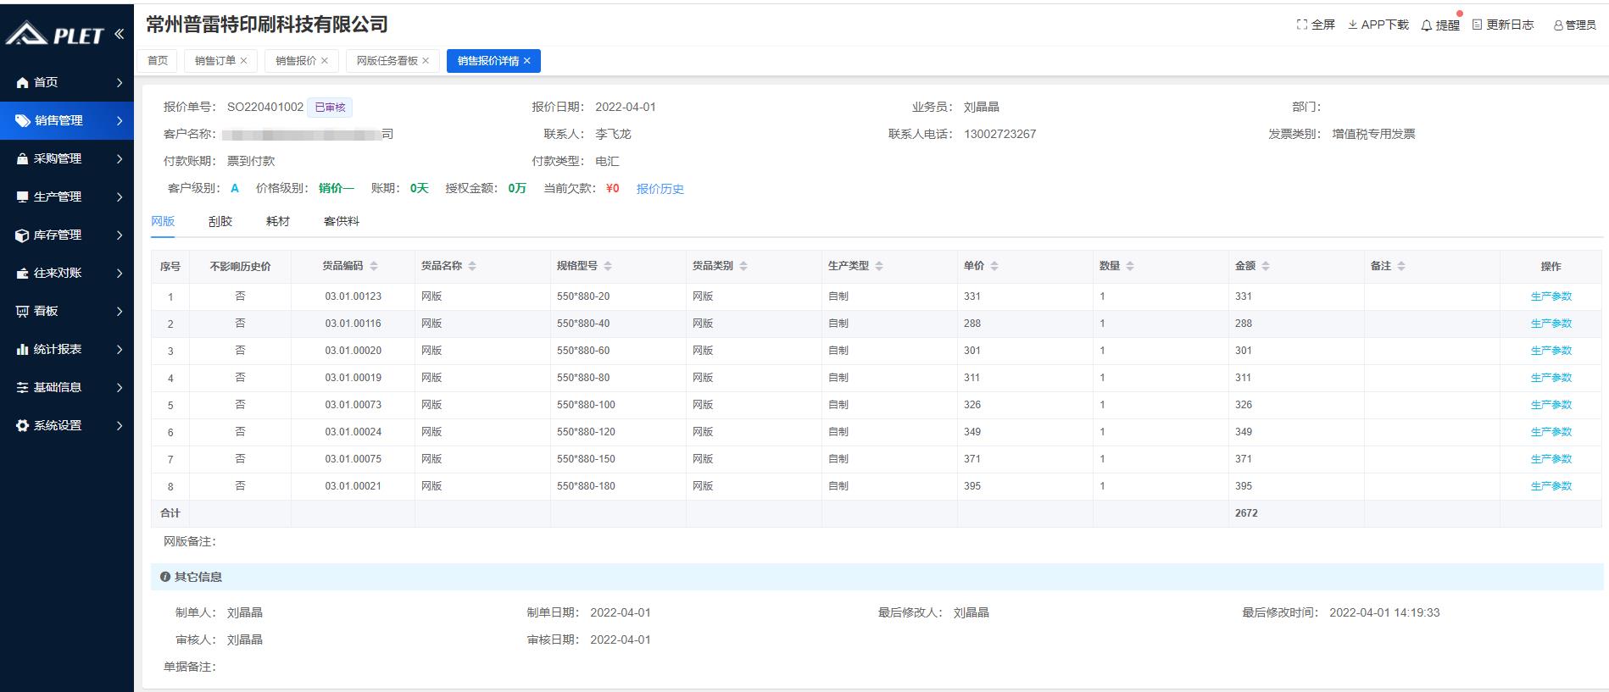
Task: Collapse the sidebar with the double-chevron icon
Action: (x=119, y=34)
